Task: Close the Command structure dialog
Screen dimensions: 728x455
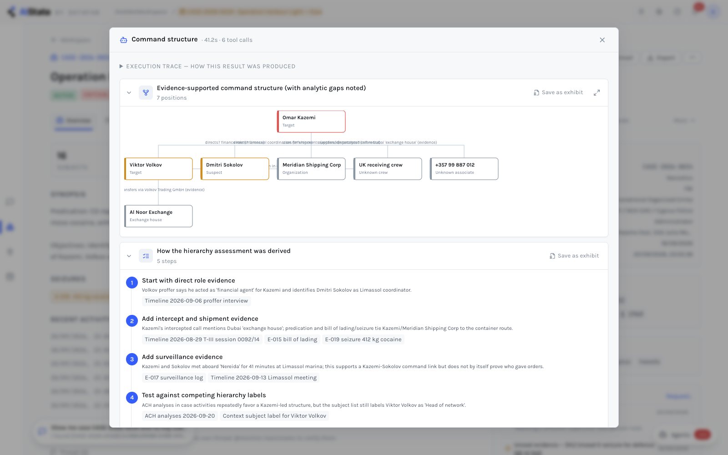Action: click(602, 40)
